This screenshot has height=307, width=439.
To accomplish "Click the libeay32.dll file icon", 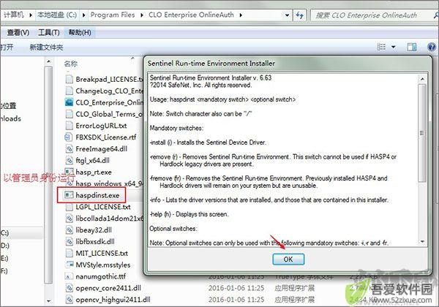I will [x=69, y=230].
